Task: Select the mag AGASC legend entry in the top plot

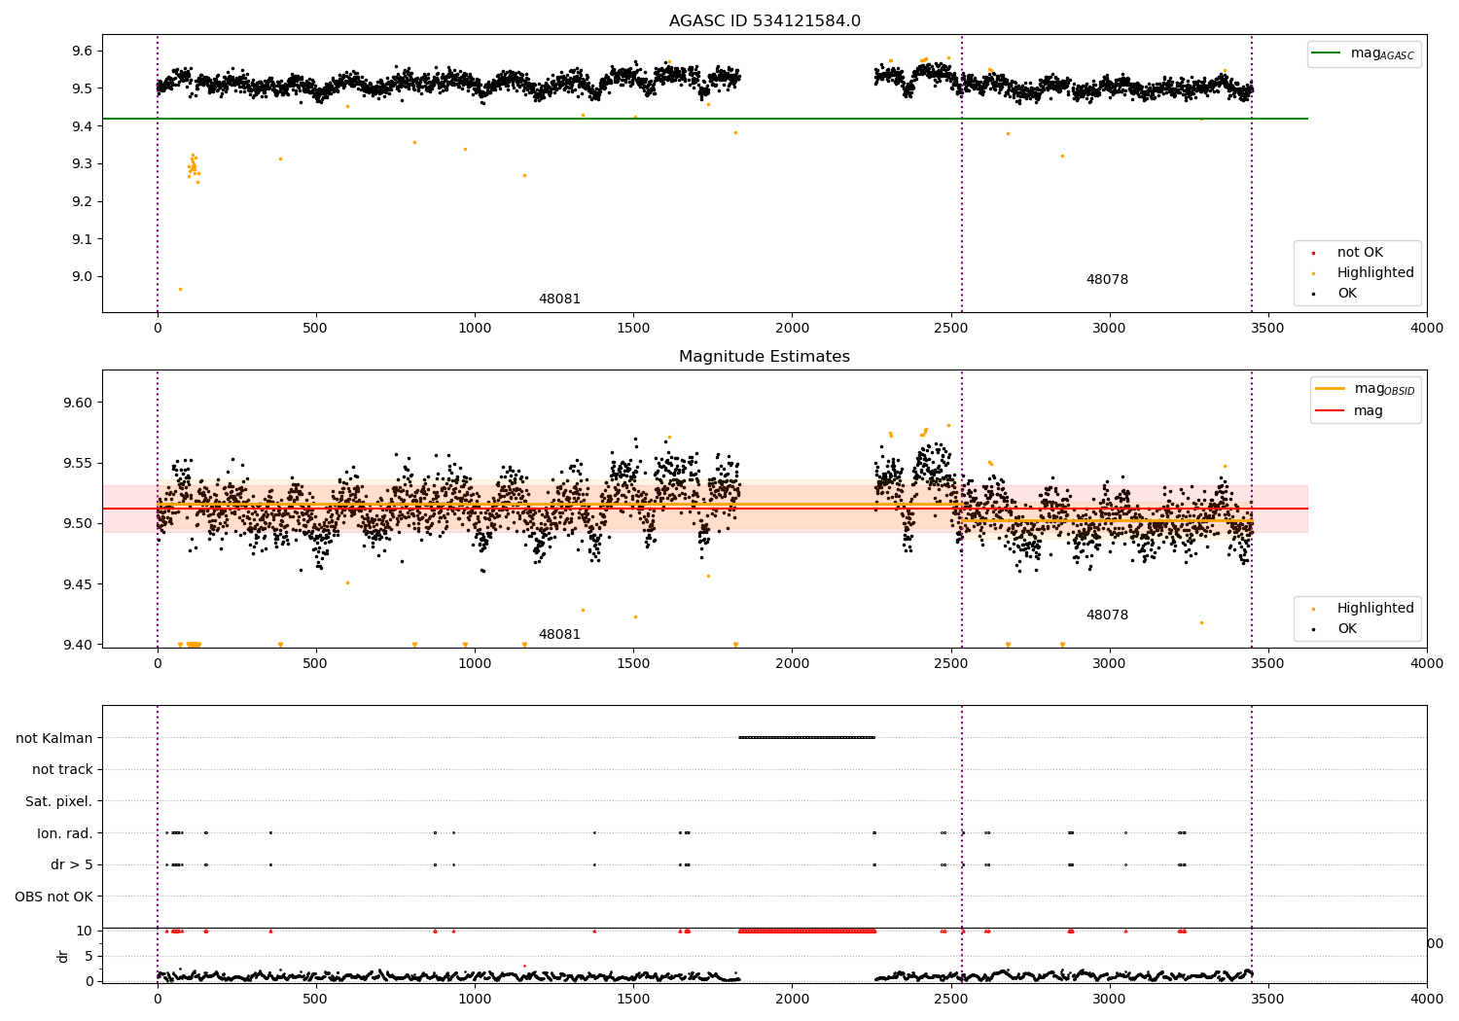Action: 1364,53
